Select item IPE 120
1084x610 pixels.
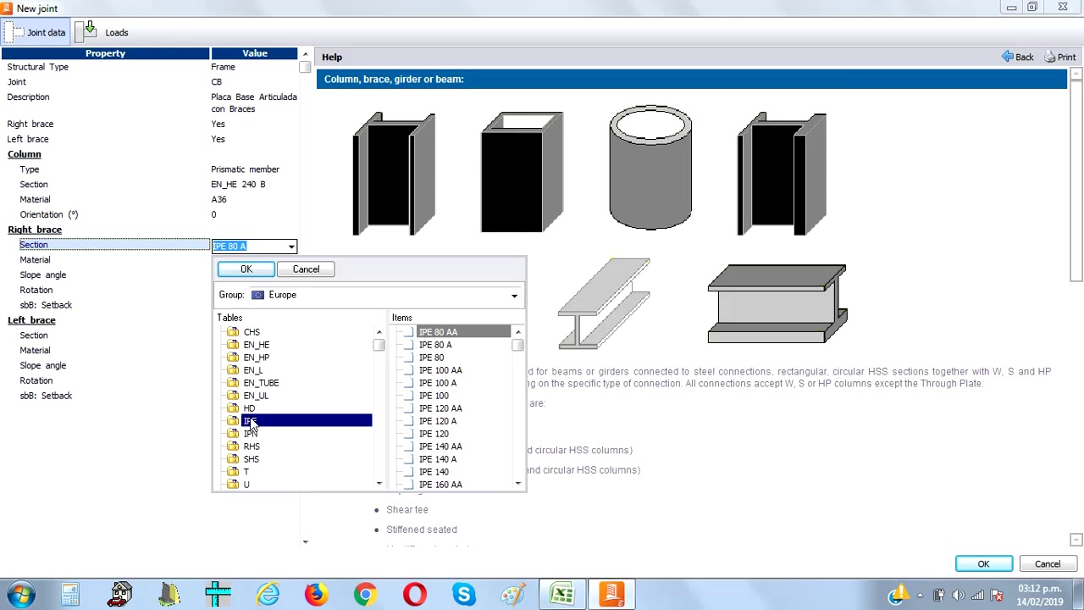[x=434, y=434]
